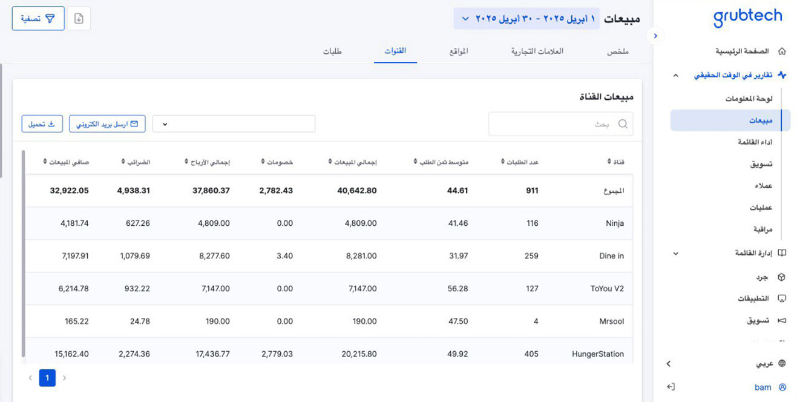
Task: Click the ارسل بريد الكتروني button
Action: click(108, 124)
